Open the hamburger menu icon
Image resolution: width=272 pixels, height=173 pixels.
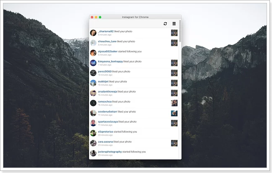174,24
